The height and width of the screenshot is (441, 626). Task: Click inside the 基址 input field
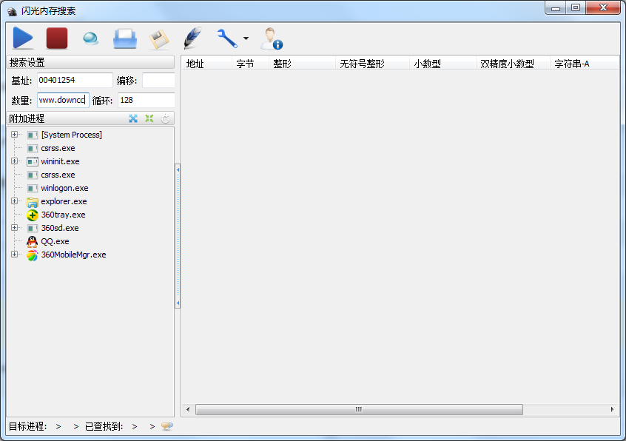coord(76,79)
